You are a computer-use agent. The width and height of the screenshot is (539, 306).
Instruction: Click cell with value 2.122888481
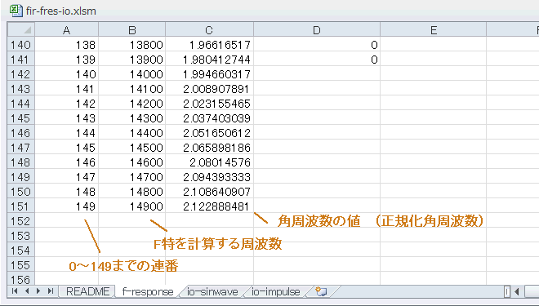click(x=209, y=206)
